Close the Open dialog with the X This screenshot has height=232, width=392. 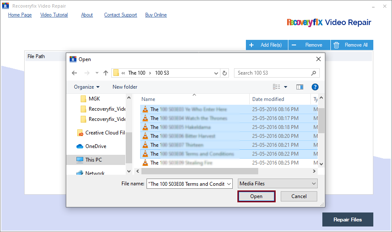pyautogui.click(x=318, y=59)
